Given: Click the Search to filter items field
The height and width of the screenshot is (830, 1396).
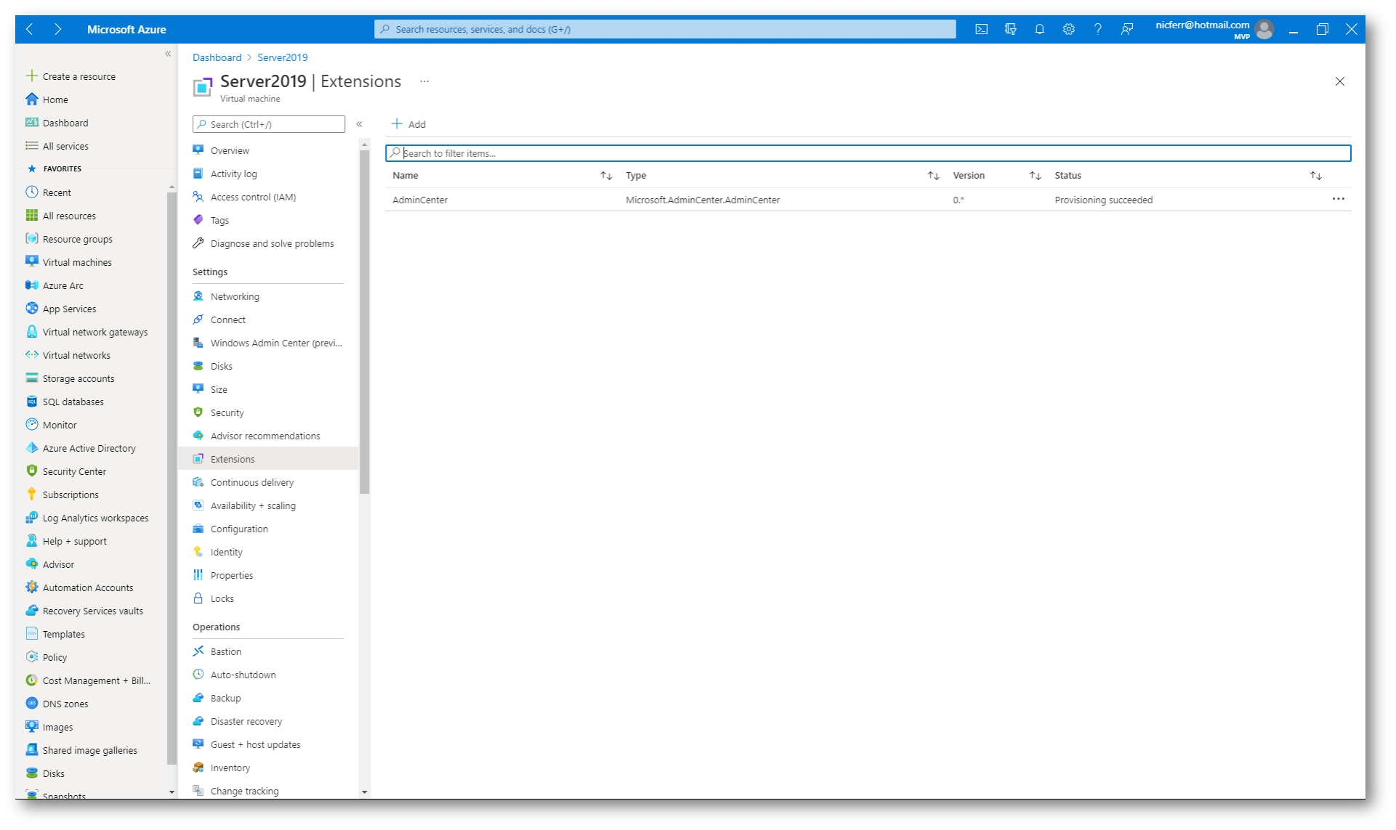Looking at the screenshot, I should point(868,153).
